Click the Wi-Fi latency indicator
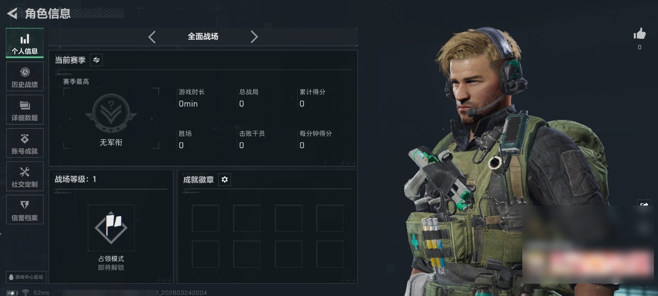This screenshot has width=658, height=296. coord(35,292)
